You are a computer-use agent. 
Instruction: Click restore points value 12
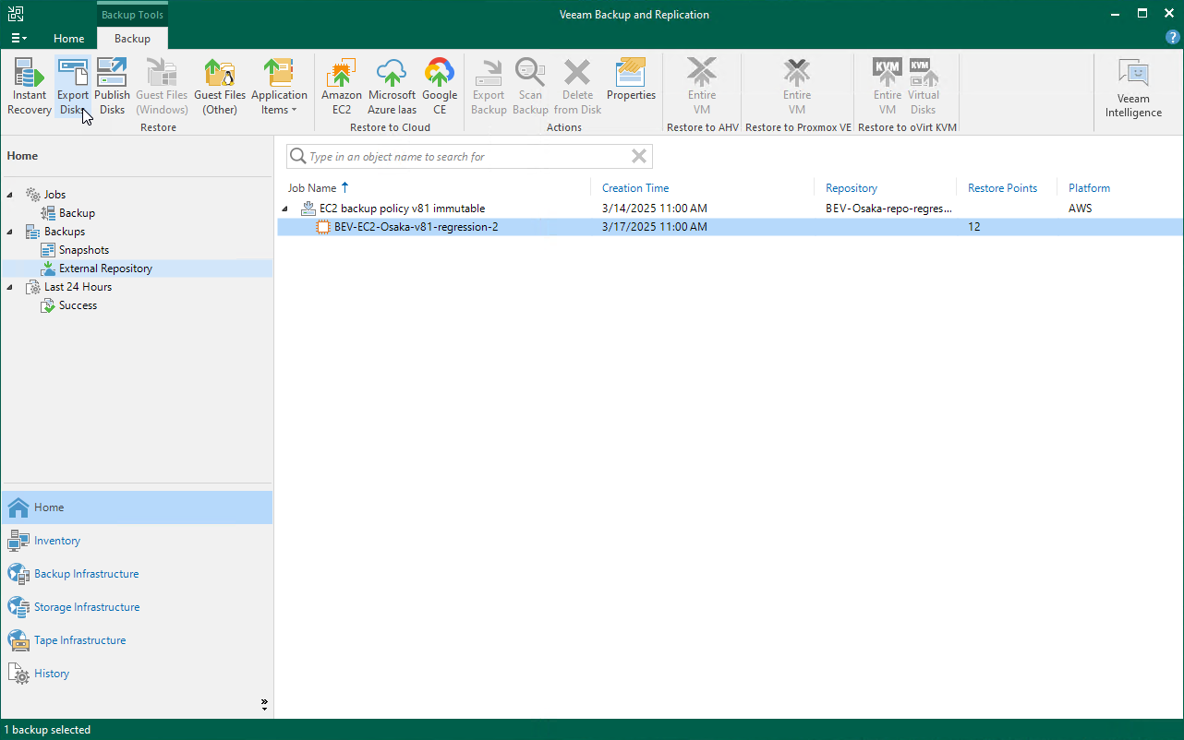click(974, 227)
